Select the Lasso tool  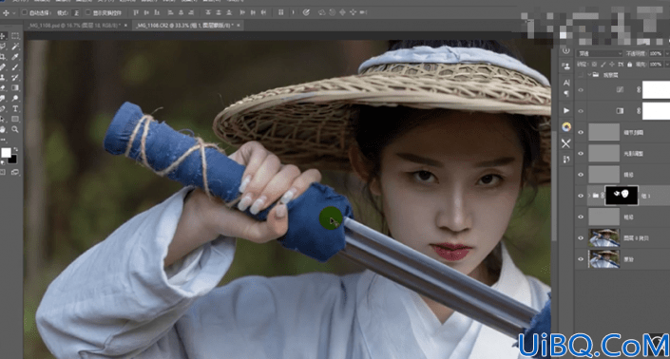click(3, 47)
